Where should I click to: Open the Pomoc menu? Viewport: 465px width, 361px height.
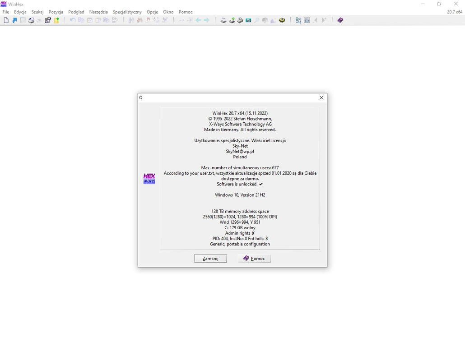tap(186, 12)
